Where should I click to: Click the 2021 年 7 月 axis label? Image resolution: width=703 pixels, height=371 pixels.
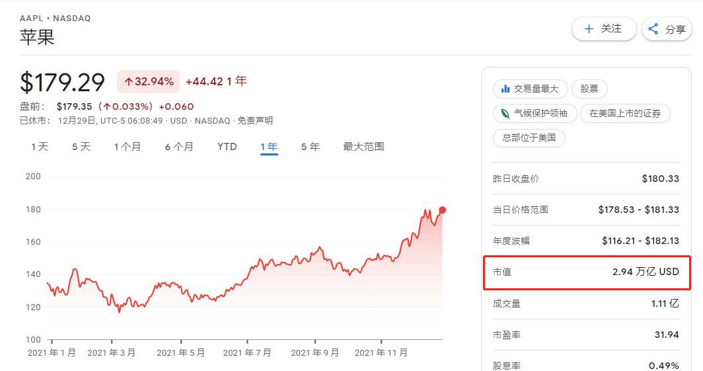pos(247,353)
